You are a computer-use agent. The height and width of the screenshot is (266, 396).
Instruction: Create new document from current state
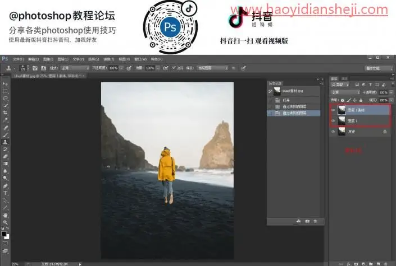click(x=298, y=221)
